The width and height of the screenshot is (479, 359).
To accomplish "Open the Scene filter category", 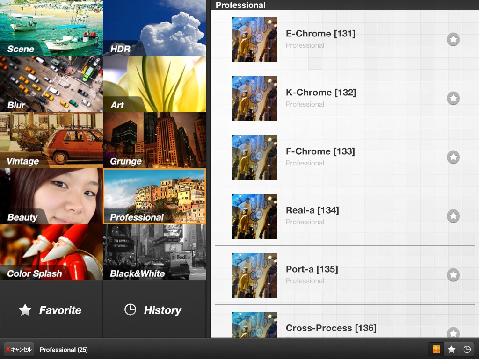I will click(x=51, y=28).
